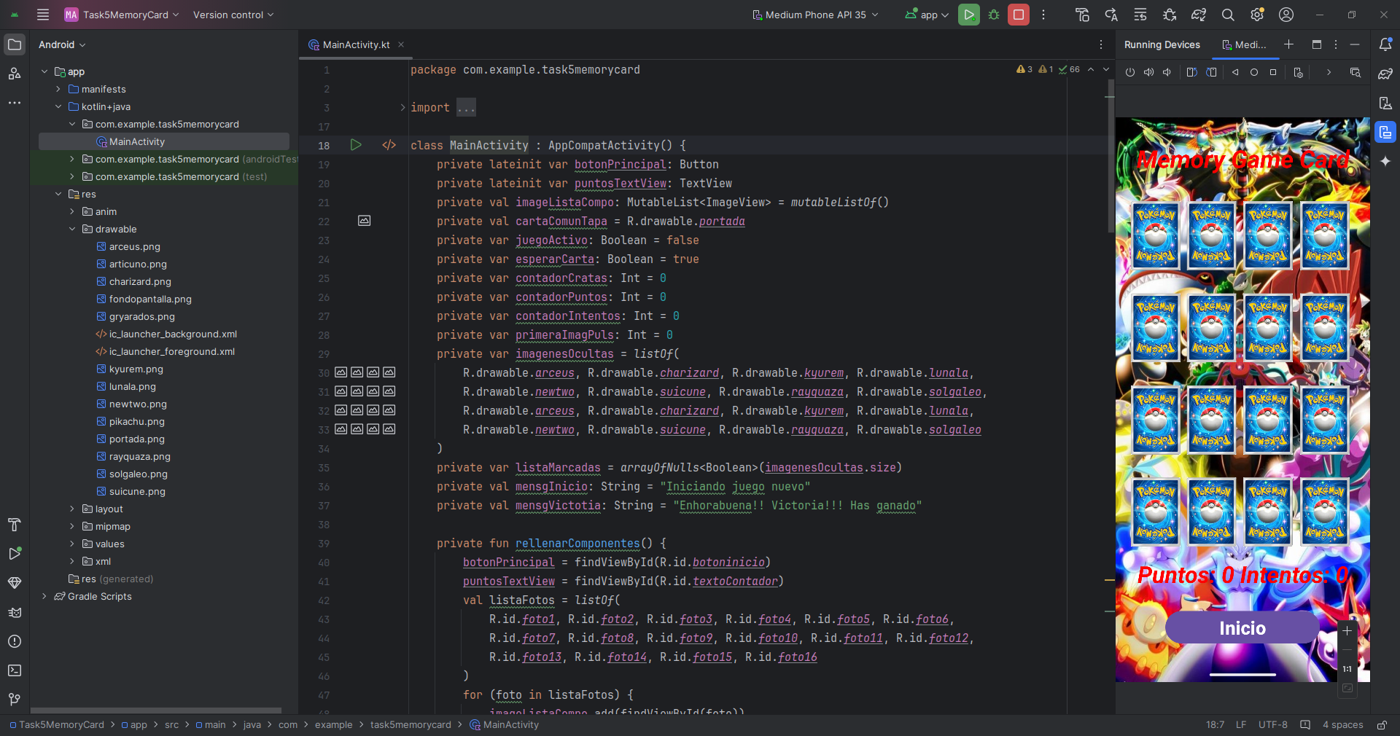Toggle read-only lock icon in status bar
1400x736 pixels.
1382,725
